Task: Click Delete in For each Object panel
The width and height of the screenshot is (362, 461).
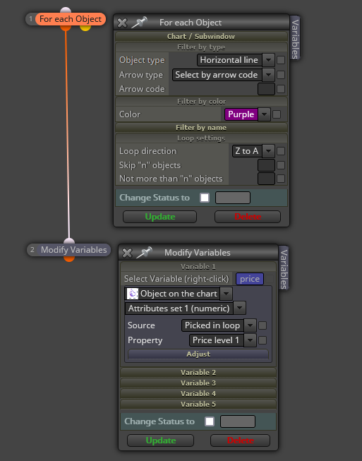Action: click(248, 217)
